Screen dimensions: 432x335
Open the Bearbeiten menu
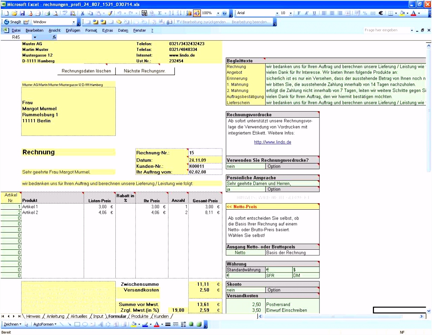click(34, 31)
